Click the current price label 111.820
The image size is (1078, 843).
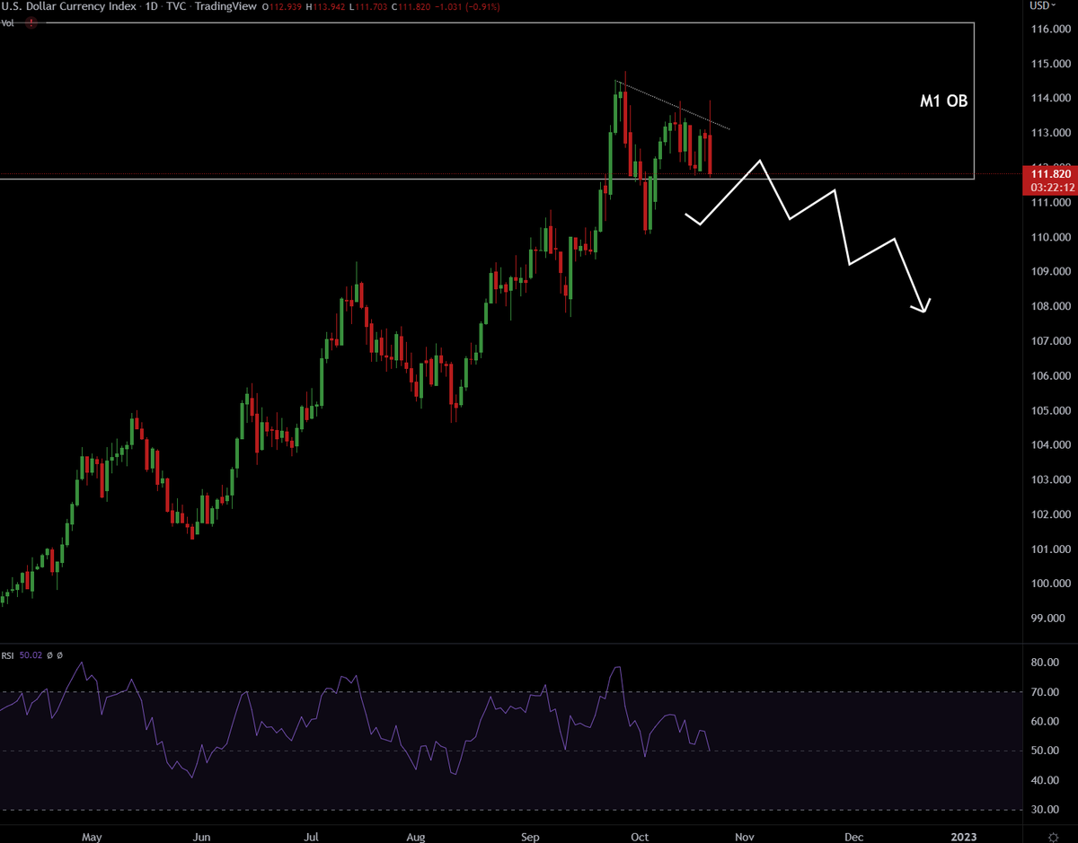[1050, 174]
